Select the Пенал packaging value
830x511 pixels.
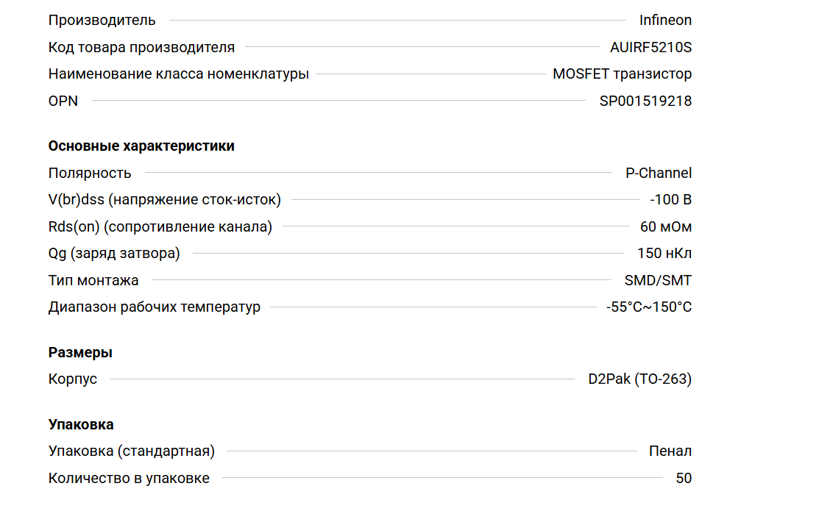(670, 451)
